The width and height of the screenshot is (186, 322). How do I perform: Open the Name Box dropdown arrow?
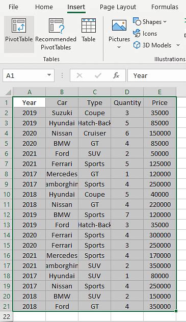[49, 75]
